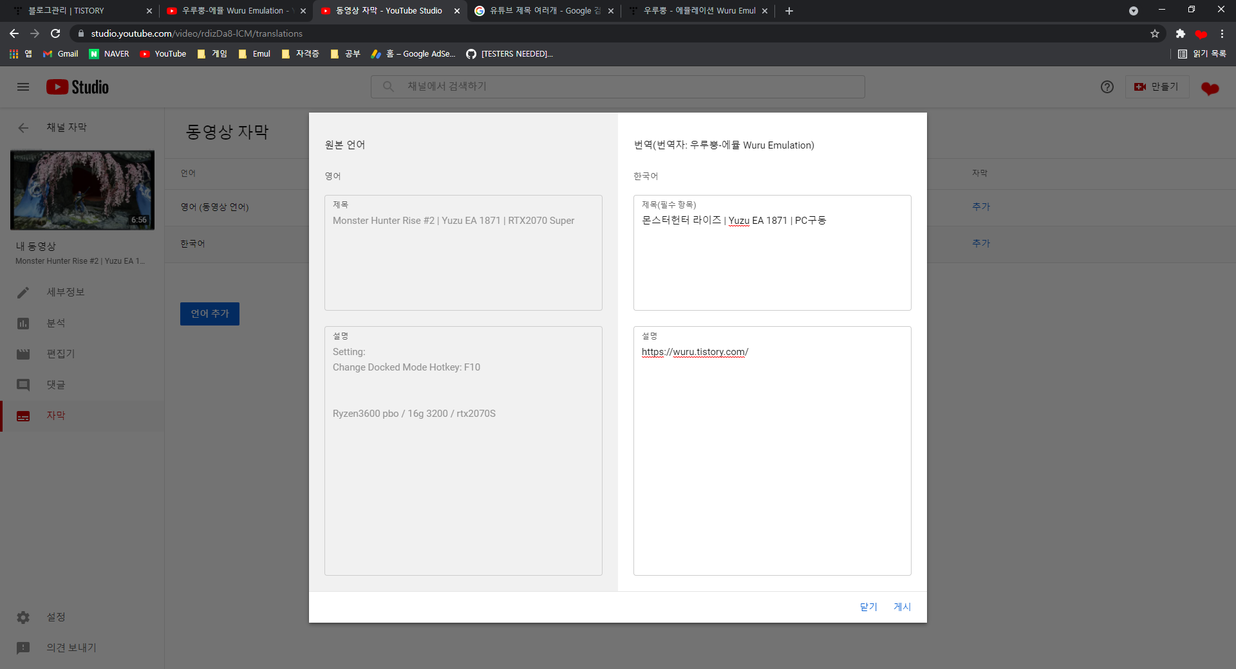Open the Google AdSense bookmark
The image size is (1236, 669).
[413, 54]
